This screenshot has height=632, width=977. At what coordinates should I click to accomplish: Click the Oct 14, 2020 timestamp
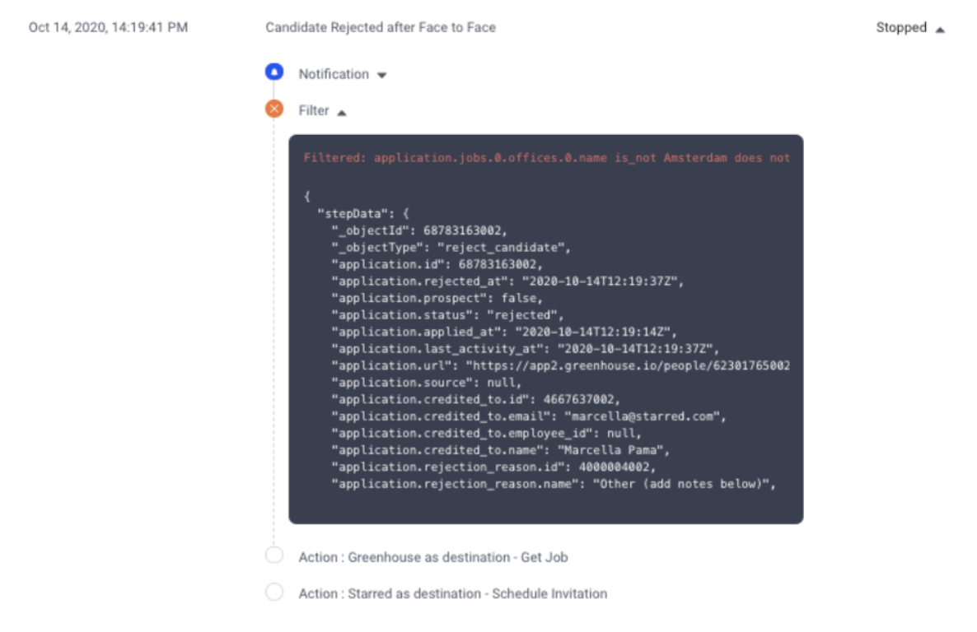click(109, 27)
